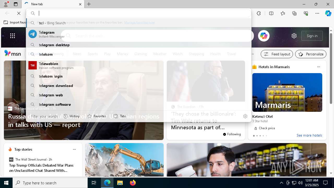Open the volume control in the system tray

pyautogui.click(x=300, y=183)
